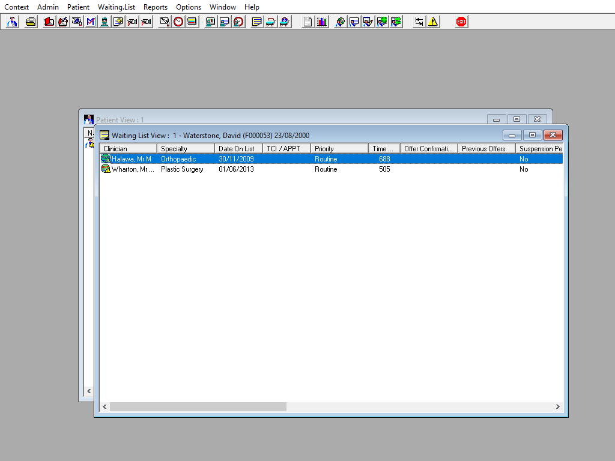The width and height of the screenshot is (615, 461).
Task: Click the empty hospital bed icon
Action: [271, 22]
